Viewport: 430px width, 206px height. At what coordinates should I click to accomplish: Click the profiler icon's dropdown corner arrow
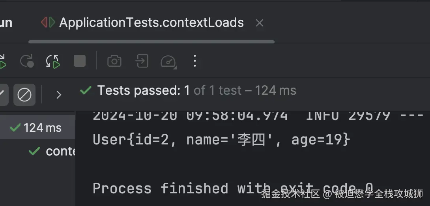coord(174,66)
